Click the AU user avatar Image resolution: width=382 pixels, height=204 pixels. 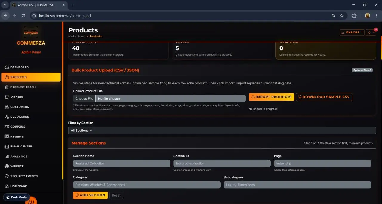pyautogui.click(x=31, y=201)
